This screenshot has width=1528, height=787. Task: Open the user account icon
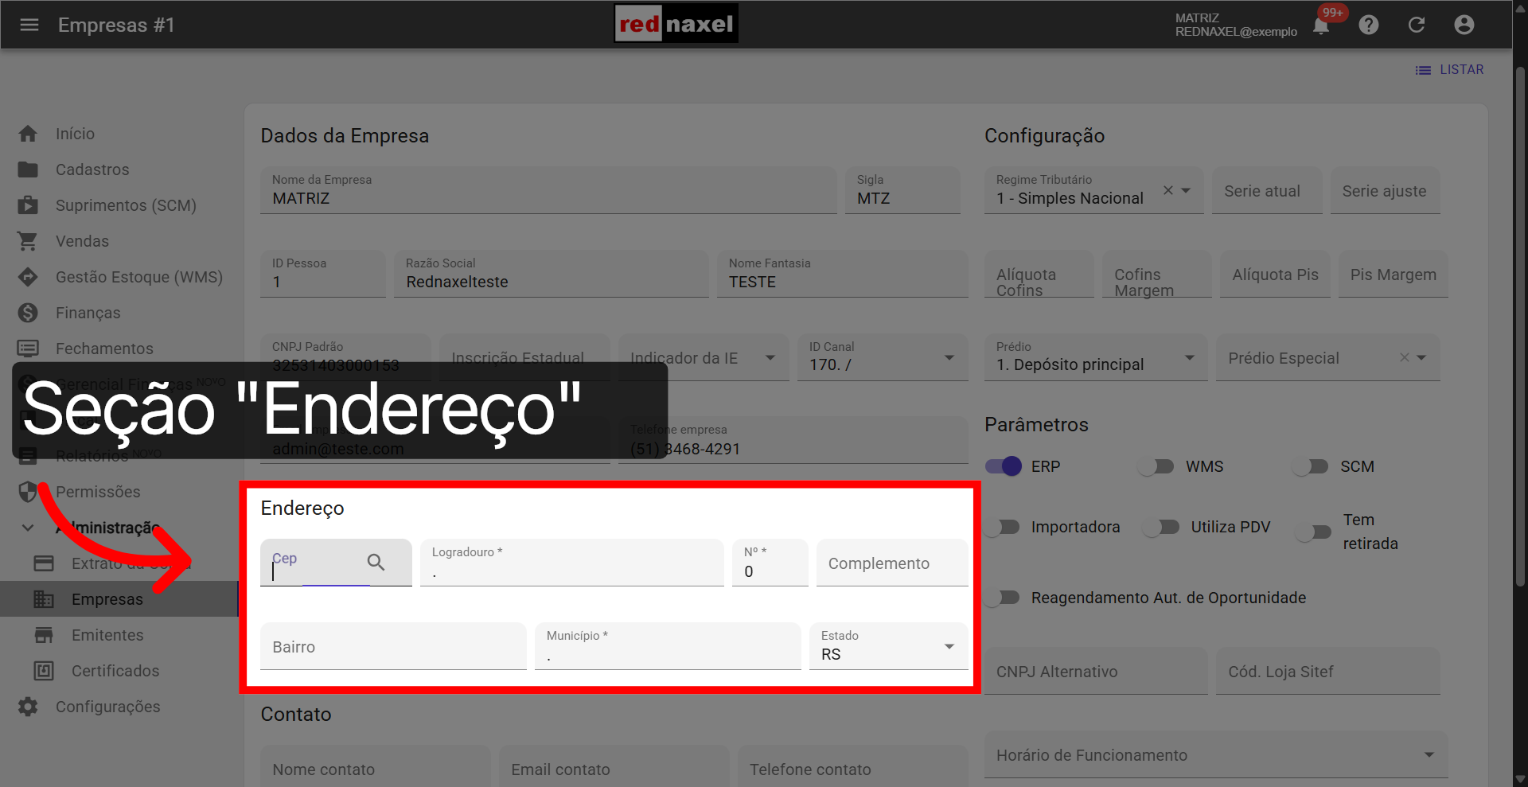pyautogui.click(x=1464, y=25)
